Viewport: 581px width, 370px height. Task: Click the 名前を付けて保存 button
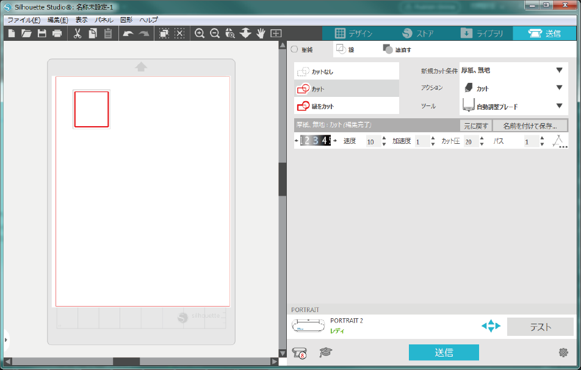point(530,126)
